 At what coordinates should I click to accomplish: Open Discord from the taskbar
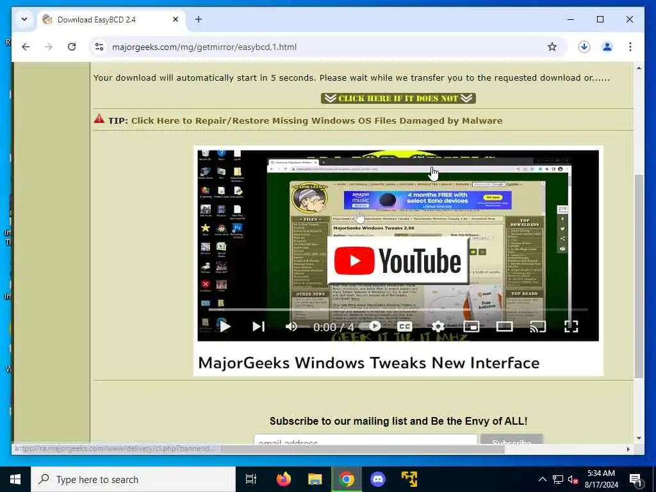pos(378,479)
